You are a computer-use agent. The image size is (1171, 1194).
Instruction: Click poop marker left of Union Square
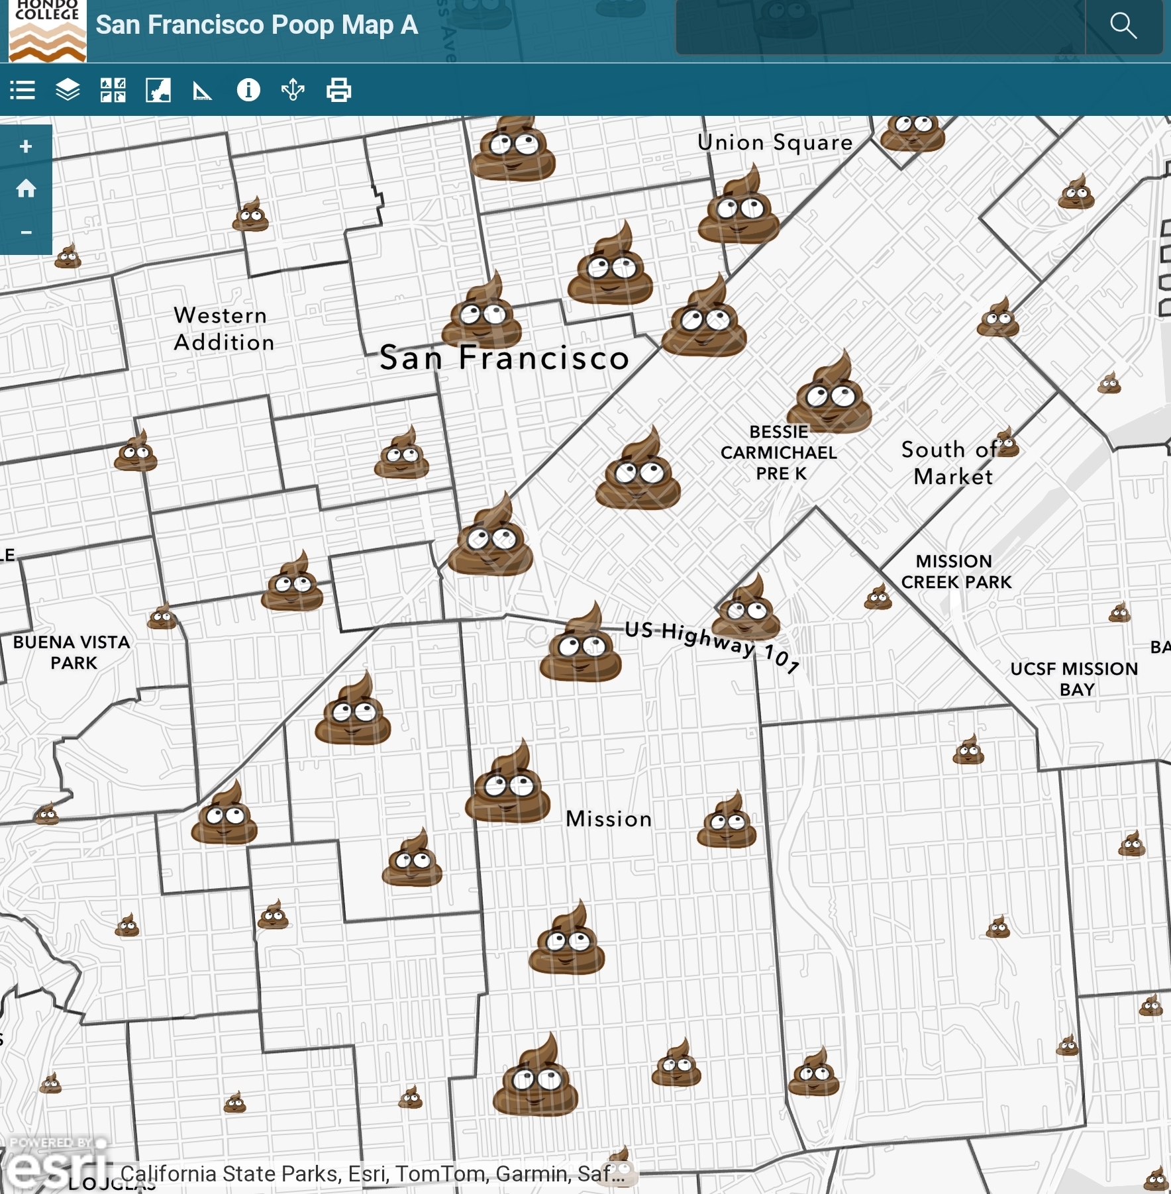click(x=513, y=147)
